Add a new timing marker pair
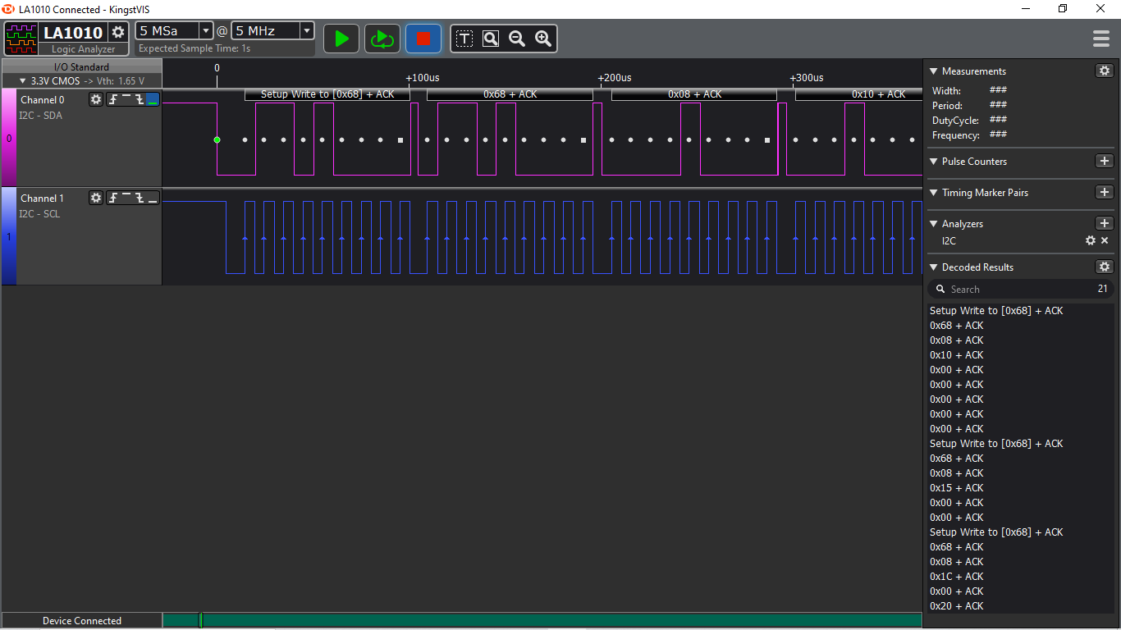Image resolution: width=1121 pixels, height=630 pixels. tap(1105, 192)
